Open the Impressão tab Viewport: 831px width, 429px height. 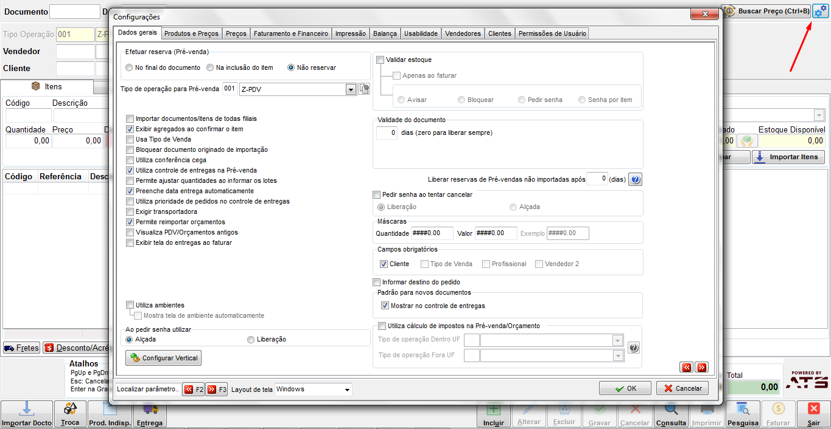(351, 34)
